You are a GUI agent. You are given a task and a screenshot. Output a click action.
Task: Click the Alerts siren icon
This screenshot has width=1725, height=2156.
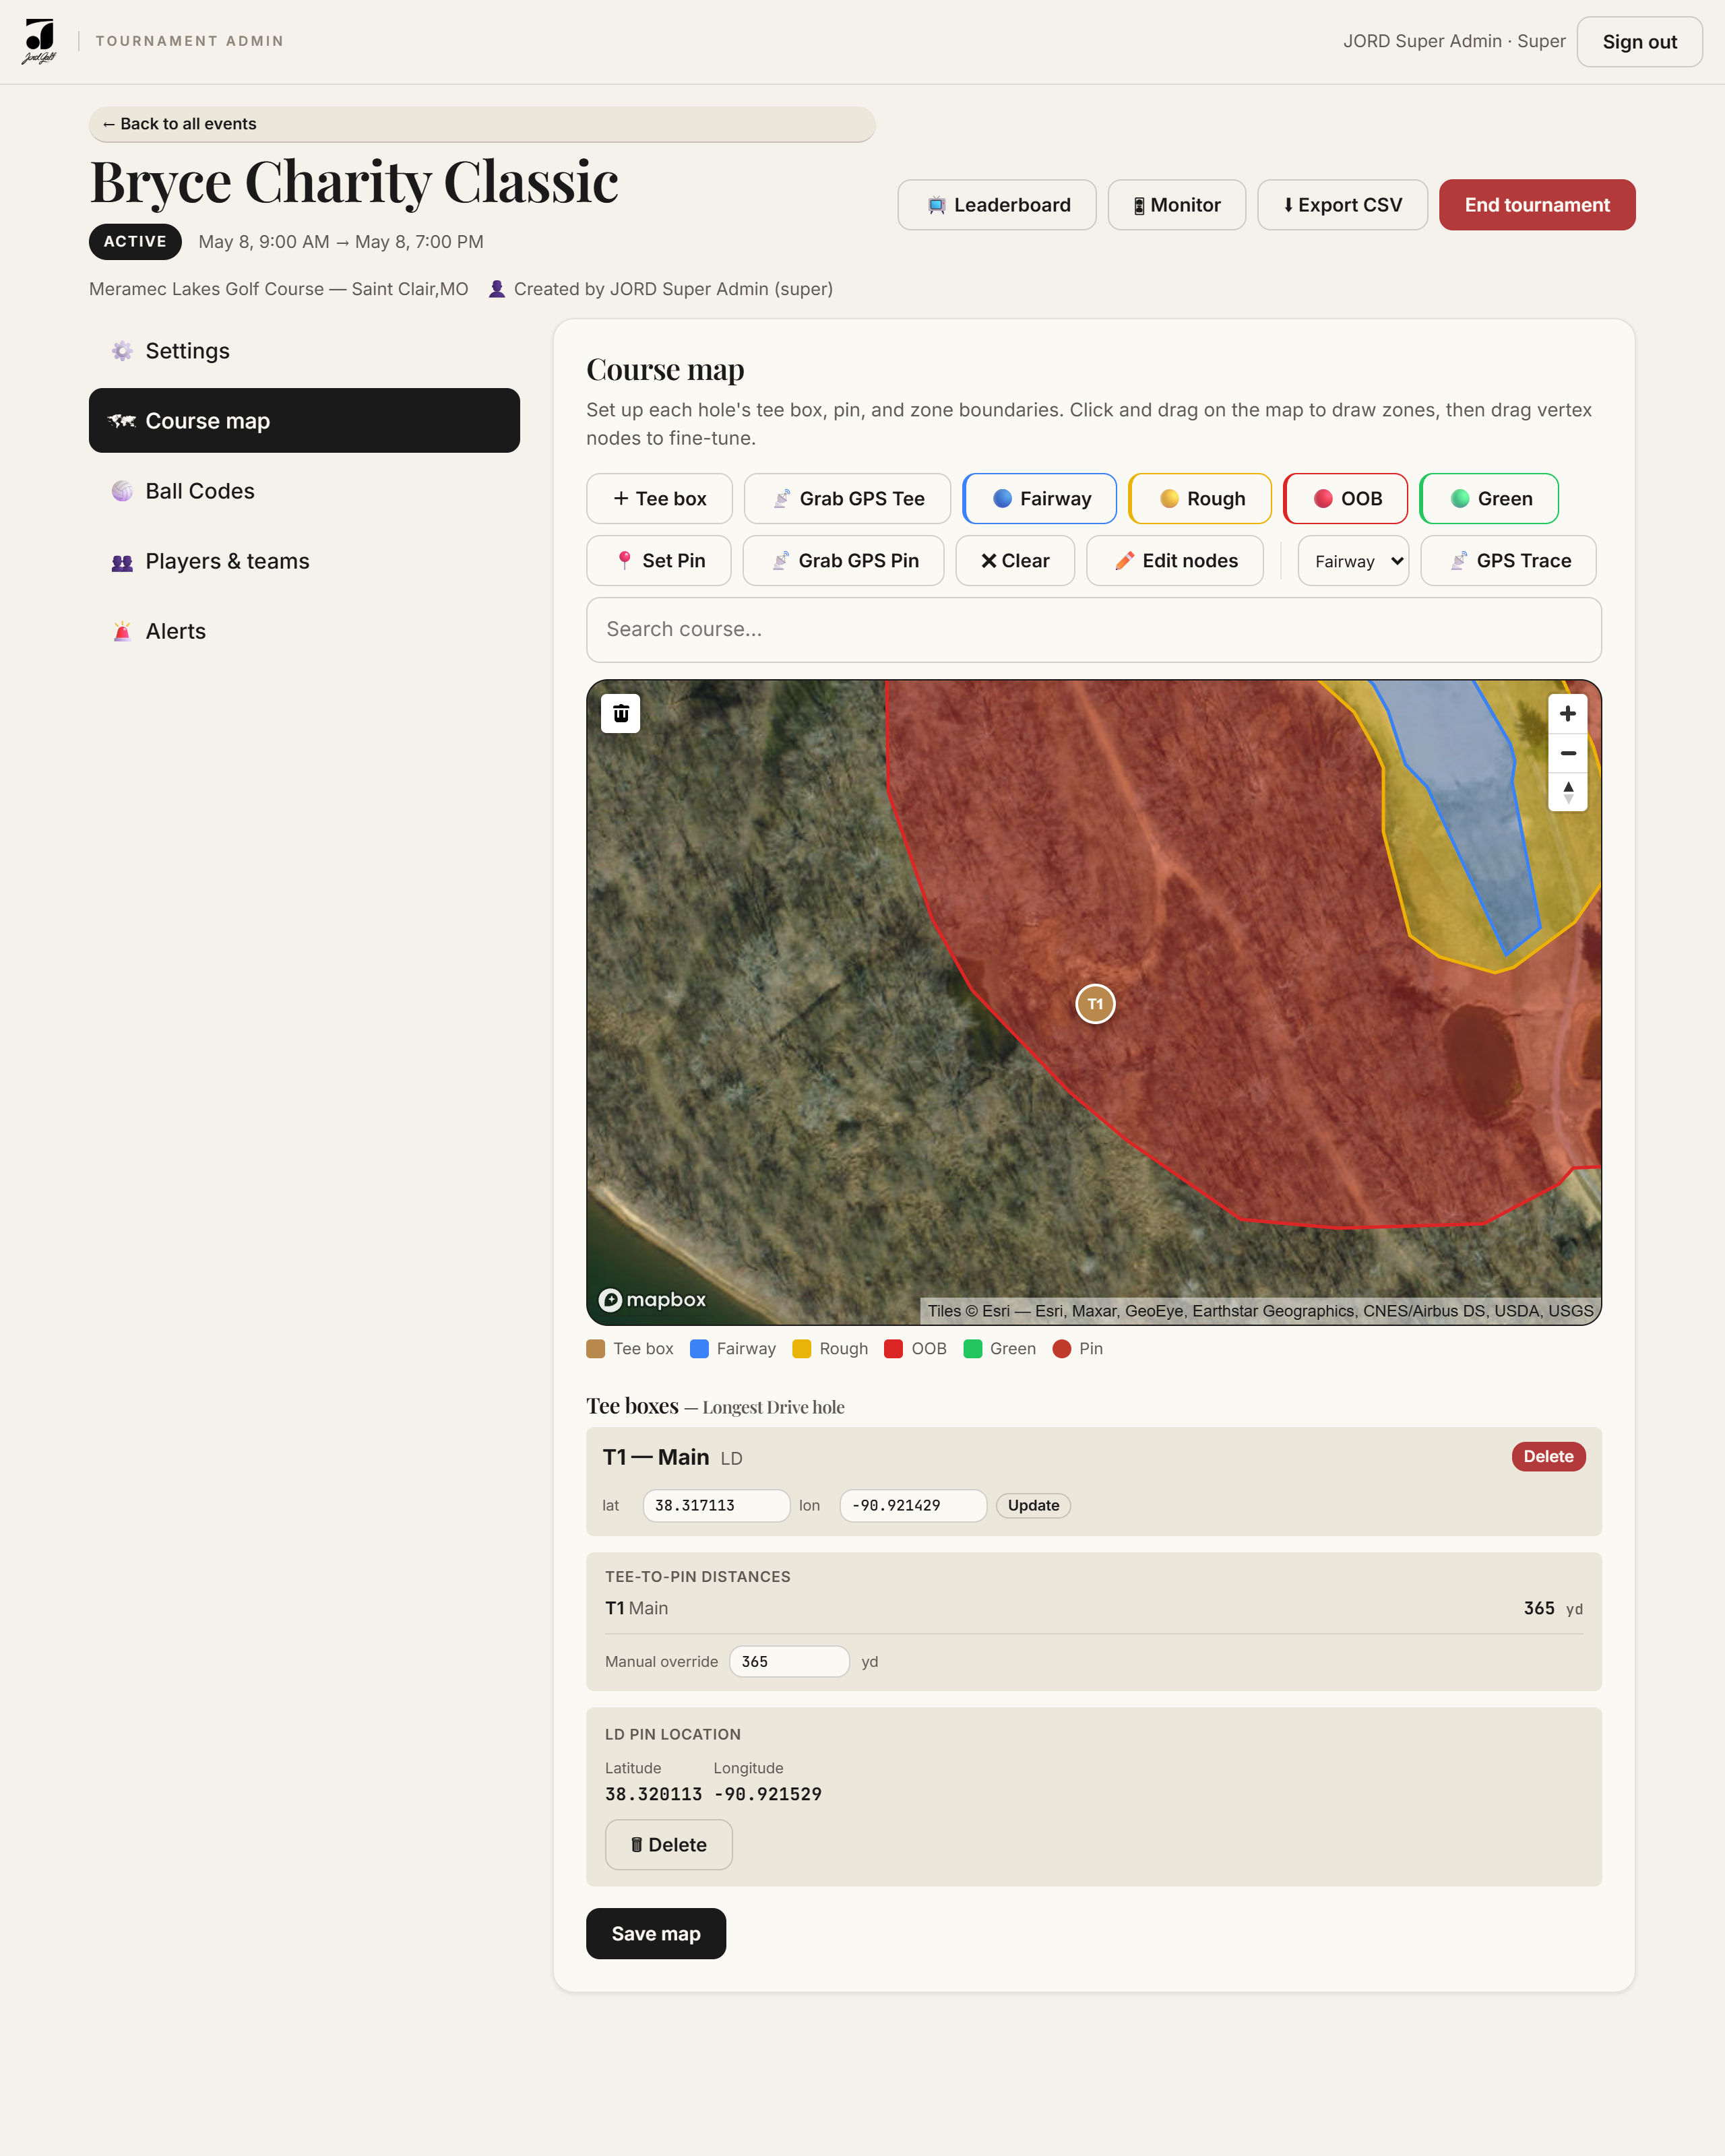(x=122, y=631)
